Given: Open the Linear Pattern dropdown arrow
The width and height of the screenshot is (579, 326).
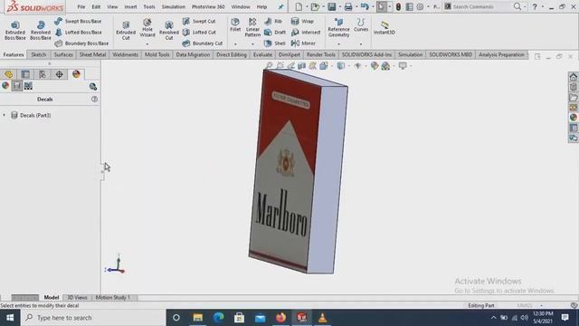Looking at the screenshot, I should (252, 44).
